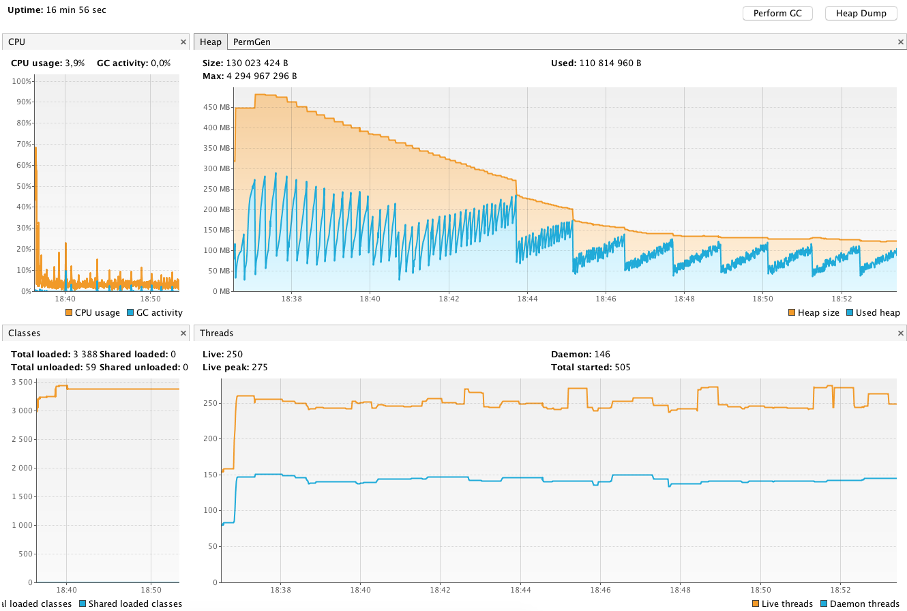
Task: Click the Perform GC button
Action: pyautogui.click(x=777, y=14)
